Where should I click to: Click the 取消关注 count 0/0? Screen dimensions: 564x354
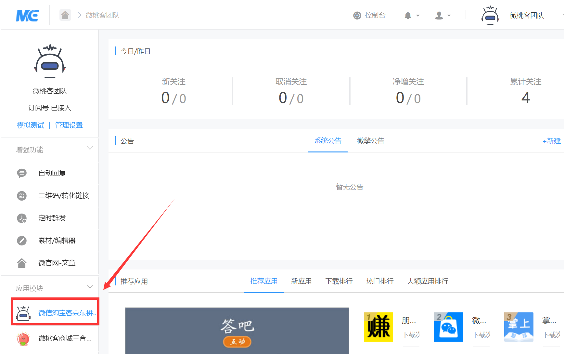click(x=291, y=98)
